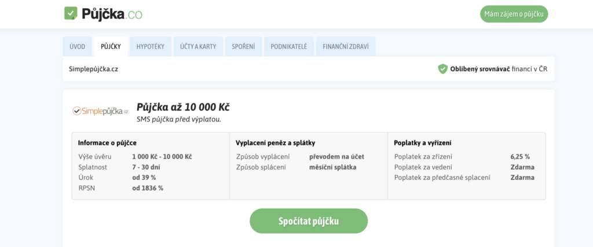Viewport: 593px width, 247px height.
Task: Click the green checkmark logo icon
Action: click(x=71, y=13)
